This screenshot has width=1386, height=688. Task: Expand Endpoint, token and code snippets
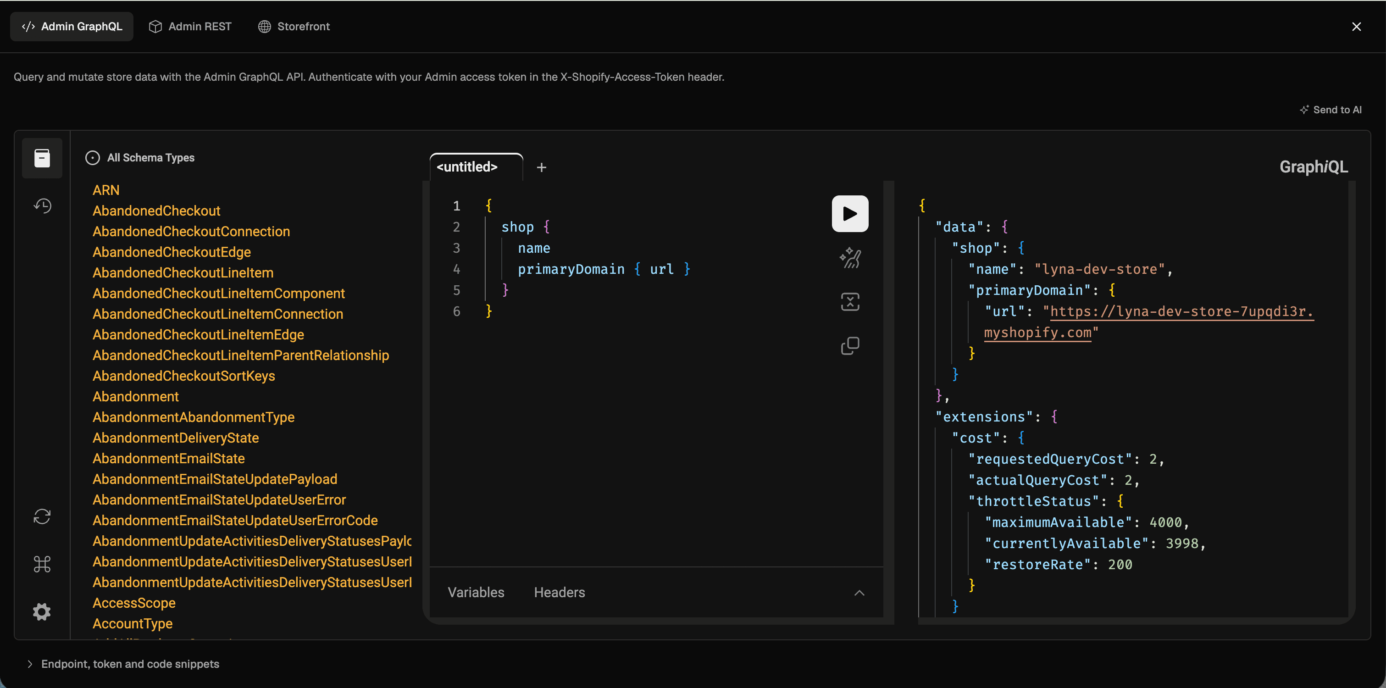(x=123, y=664)
